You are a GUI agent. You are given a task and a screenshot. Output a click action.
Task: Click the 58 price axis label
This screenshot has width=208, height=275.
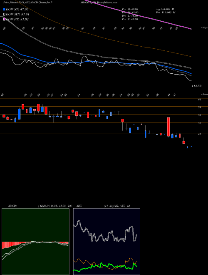click(199, 107)
